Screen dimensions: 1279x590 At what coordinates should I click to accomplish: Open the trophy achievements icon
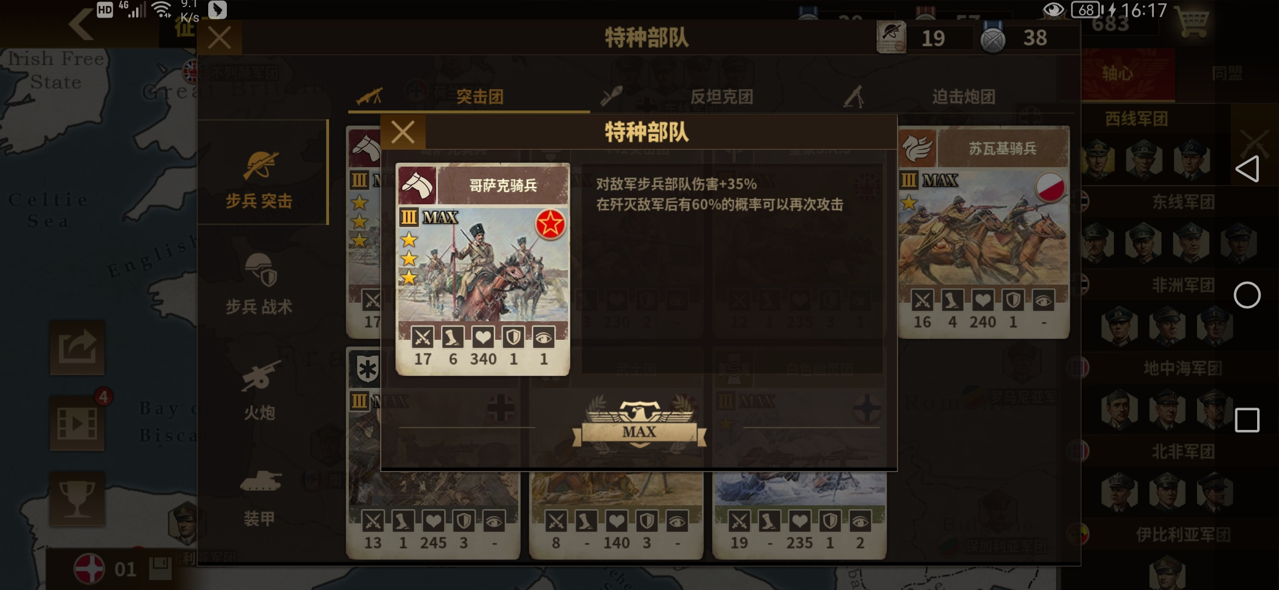[77, 499]
